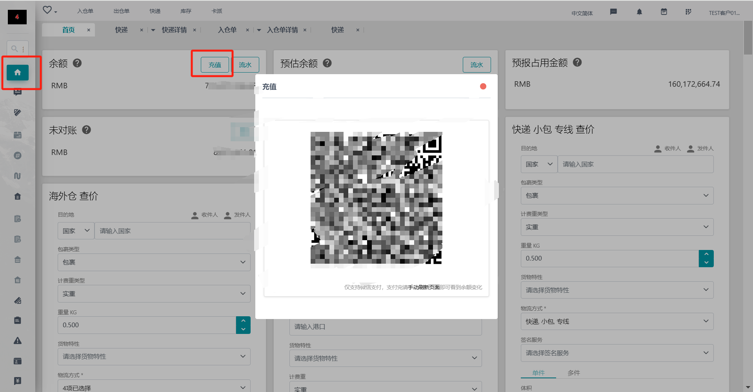This screenshot has height=392, width=753.
Task: Click 流水 button in 余额 card
Action: pyautogui.click(x=245, y=65)
